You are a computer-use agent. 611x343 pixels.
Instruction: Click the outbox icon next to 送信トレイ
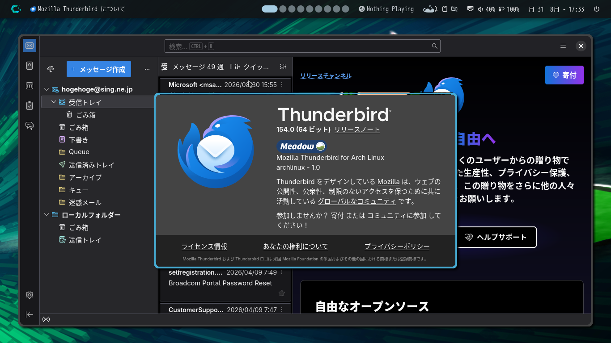62,240
